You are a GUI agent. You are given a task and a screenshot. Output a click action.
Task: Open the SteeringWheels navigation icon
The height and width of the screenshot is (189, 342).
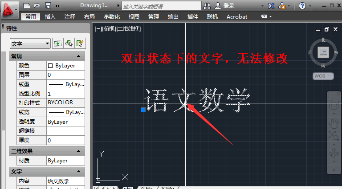click(x=334, y=105)
